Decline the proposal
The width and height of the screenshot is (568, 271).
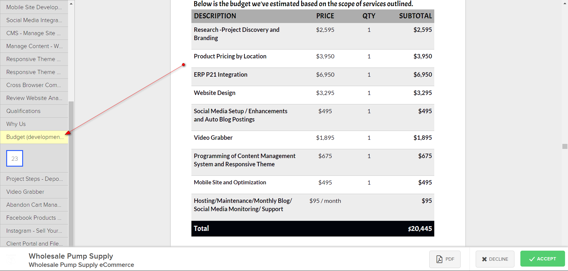pyautogui.click(x=495, y=259)
